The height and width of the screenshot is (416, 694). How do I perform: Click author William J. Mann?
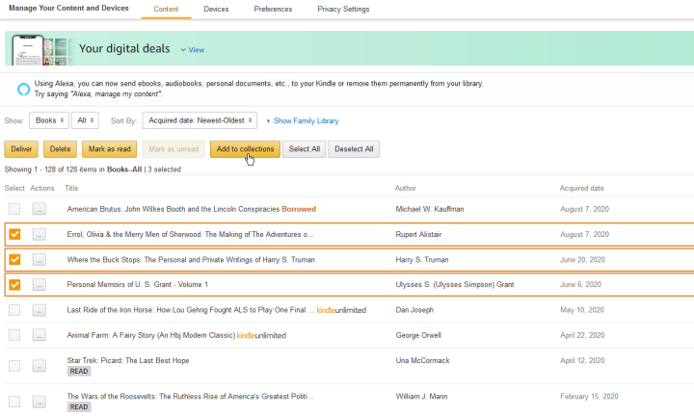tap(421, 396)
